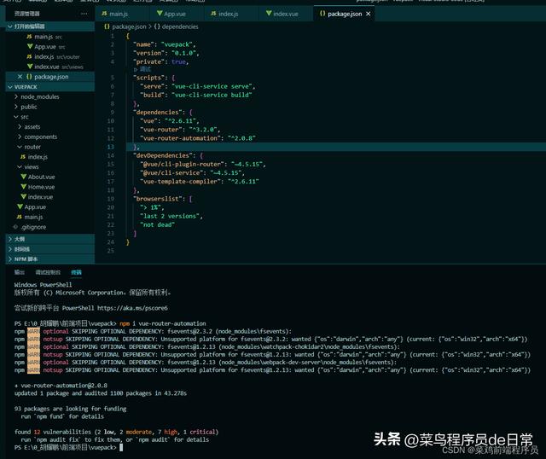Open main.js in the src folder tree
This screenshot has width=546, height=459.
pyautogui.click(x=33, y=217)
